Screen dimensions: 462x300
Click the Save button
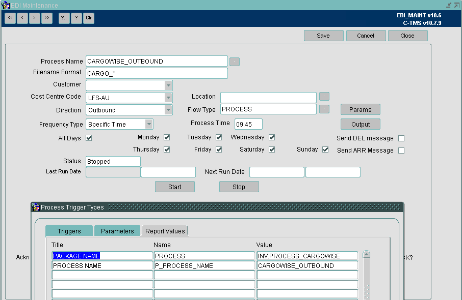(323, 36)
